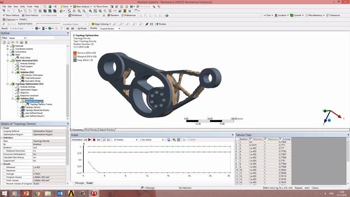The image size is (350, 197).
Task: Click the Explode Factor slider
Action: pyautogui.click(x=48, y=24)
